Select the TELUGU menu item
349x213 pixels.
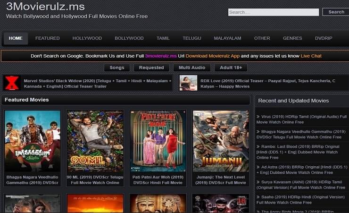[192, 38]
